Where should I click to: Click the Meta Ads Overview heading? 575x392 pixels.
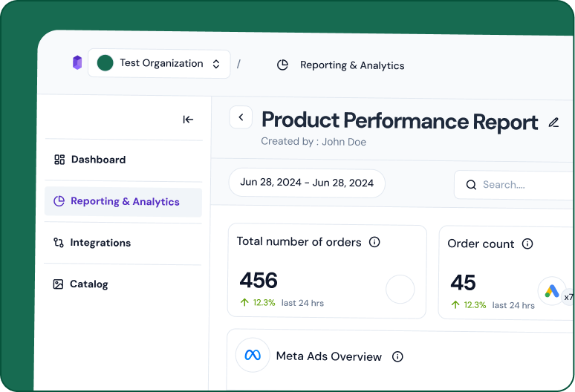329,356
